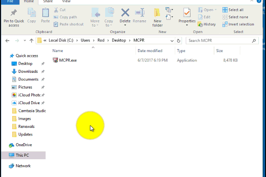This screenshot has height=177, width=266.
Task: Expand the Properties dropdown arrow
Action: point(187,25)
